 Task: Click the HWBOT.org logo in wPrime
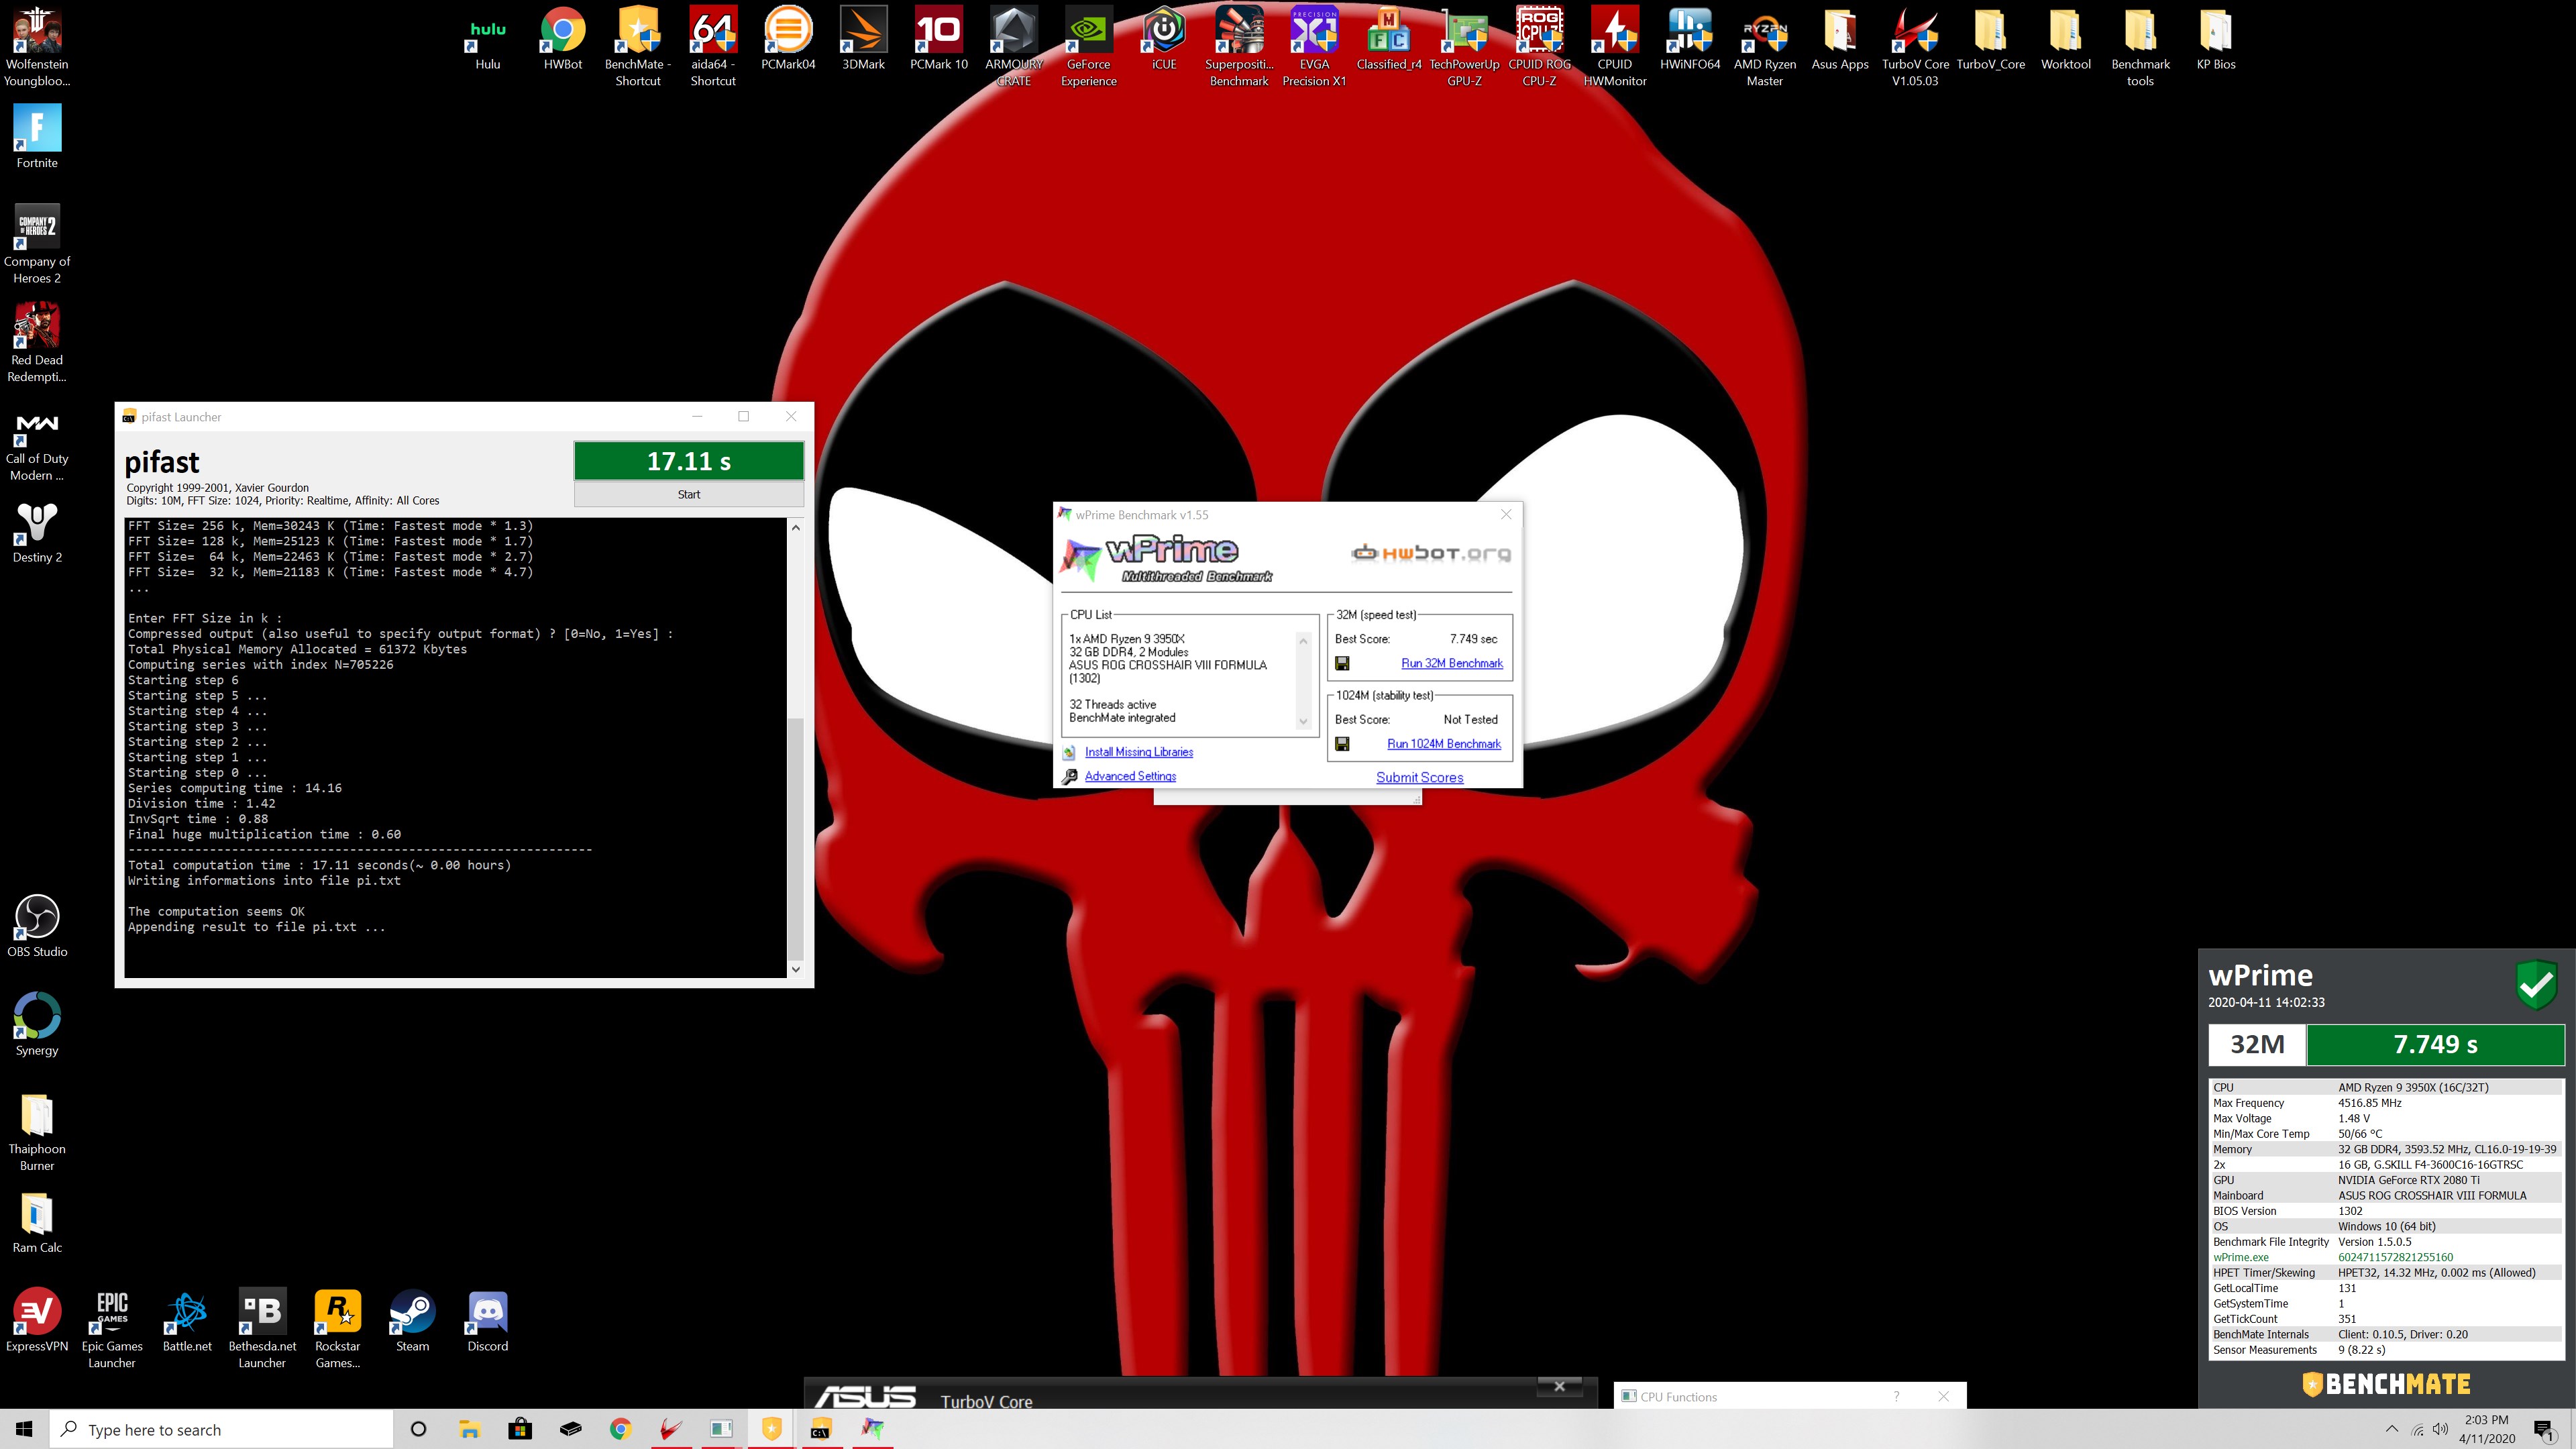pyautogui.click(x=1430, y=553)
